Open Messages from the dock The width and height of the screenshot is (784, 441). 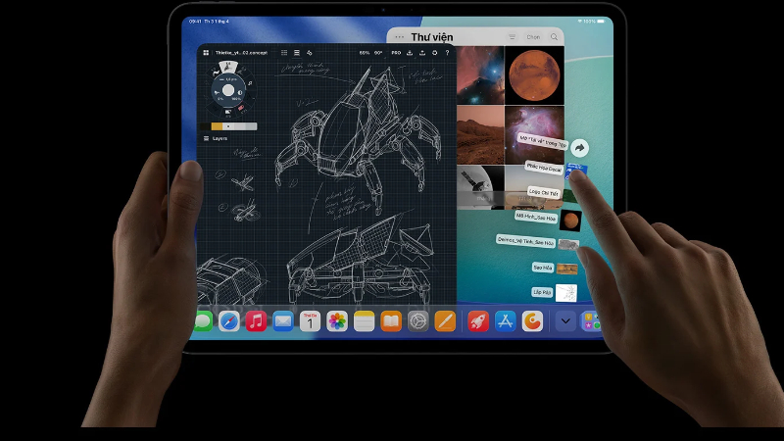pyautogui.click(x=204, y=321)
